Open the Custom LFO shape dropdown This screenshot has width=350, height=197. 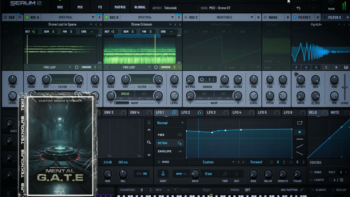pyautogui.click(x=211, y=162)
